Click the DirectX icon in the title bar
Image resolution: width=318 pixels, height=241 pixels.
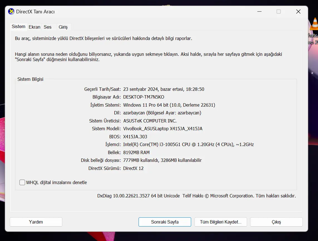click(11, 12)
